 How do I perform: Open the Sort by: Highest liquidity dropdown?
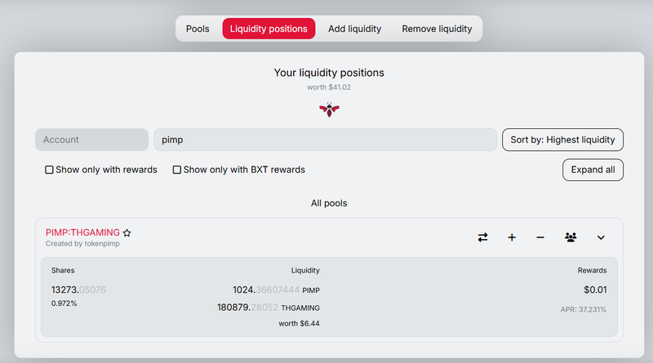562,139
